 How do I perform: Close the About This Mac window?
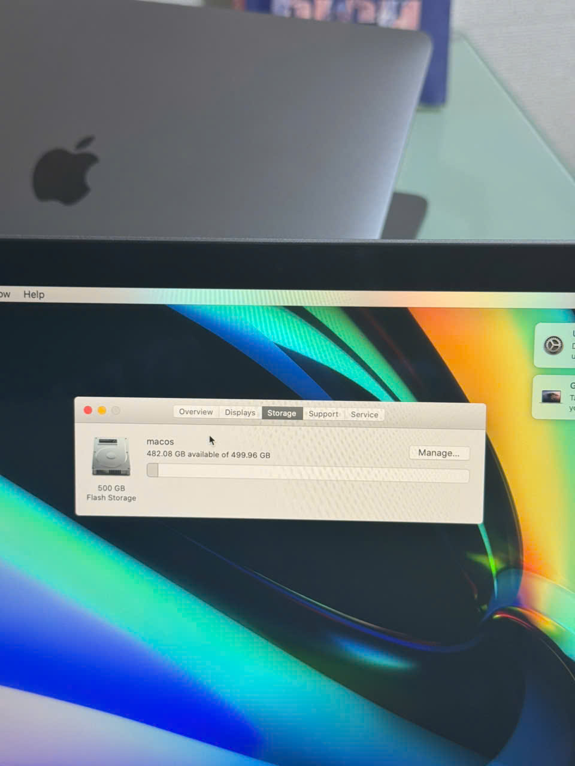(x=88, y=410)
